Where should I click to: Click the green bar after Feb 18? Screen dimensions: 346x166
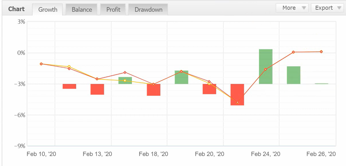pos(181,77)
